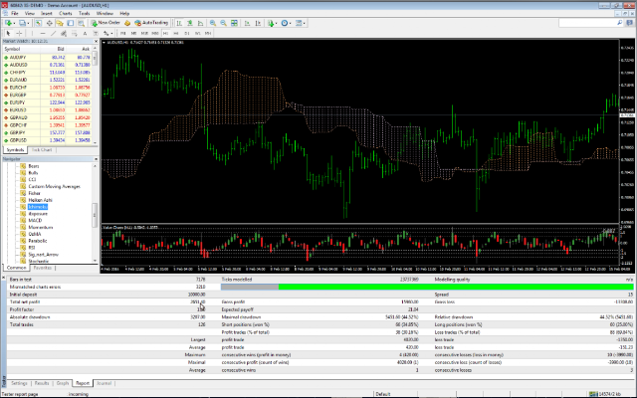Expand the Periods dropdown arrow
Screen dimensions: 637x398
(290, 24)
